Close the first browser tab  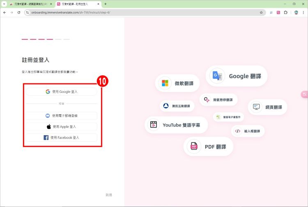pos(51,4)
